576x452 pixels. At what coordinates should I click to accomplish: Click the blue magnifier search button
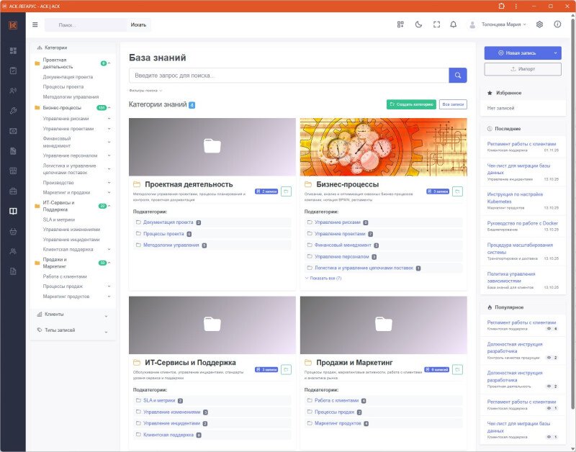pos(458,76)
